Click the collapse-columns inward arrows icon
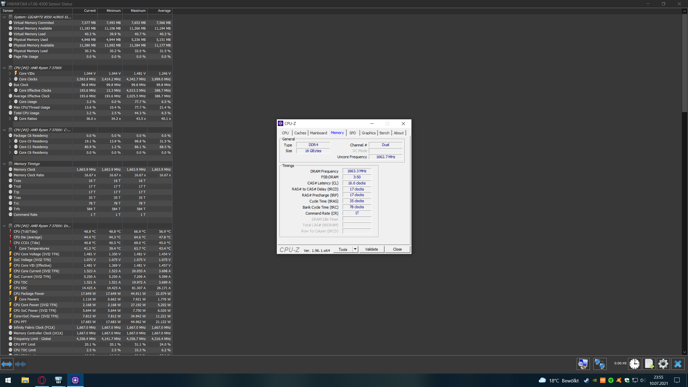Screen dimensions: 688x387 [20, 364]
